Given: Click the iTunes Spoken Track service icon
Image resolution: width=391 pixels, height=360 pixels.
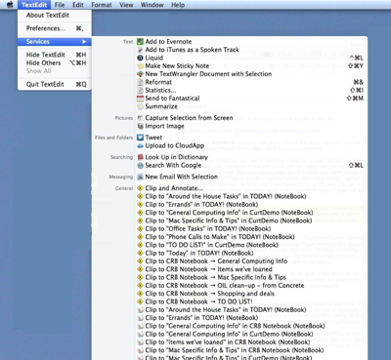Looking at the screenshot, I should click(140, 50).
